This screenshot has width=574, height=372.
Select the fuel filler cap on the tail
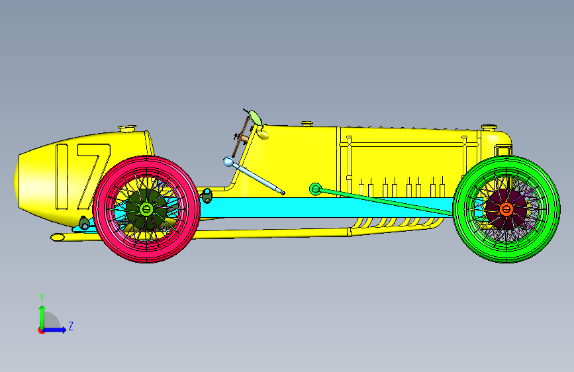pos(127,128)
